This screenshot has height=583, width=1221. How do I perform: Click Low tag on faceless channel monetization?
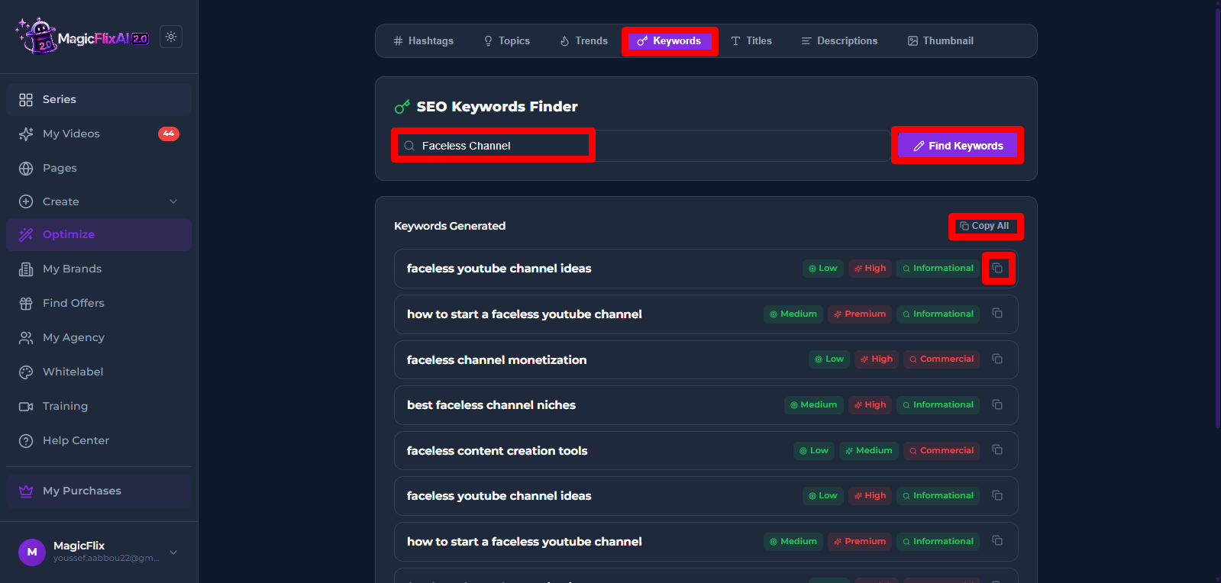(x=829, y=359)
